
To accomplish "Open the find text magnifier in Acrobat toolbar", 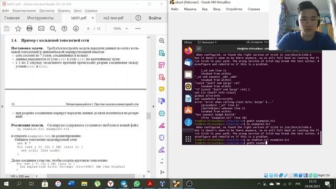I will coord(52,28).
